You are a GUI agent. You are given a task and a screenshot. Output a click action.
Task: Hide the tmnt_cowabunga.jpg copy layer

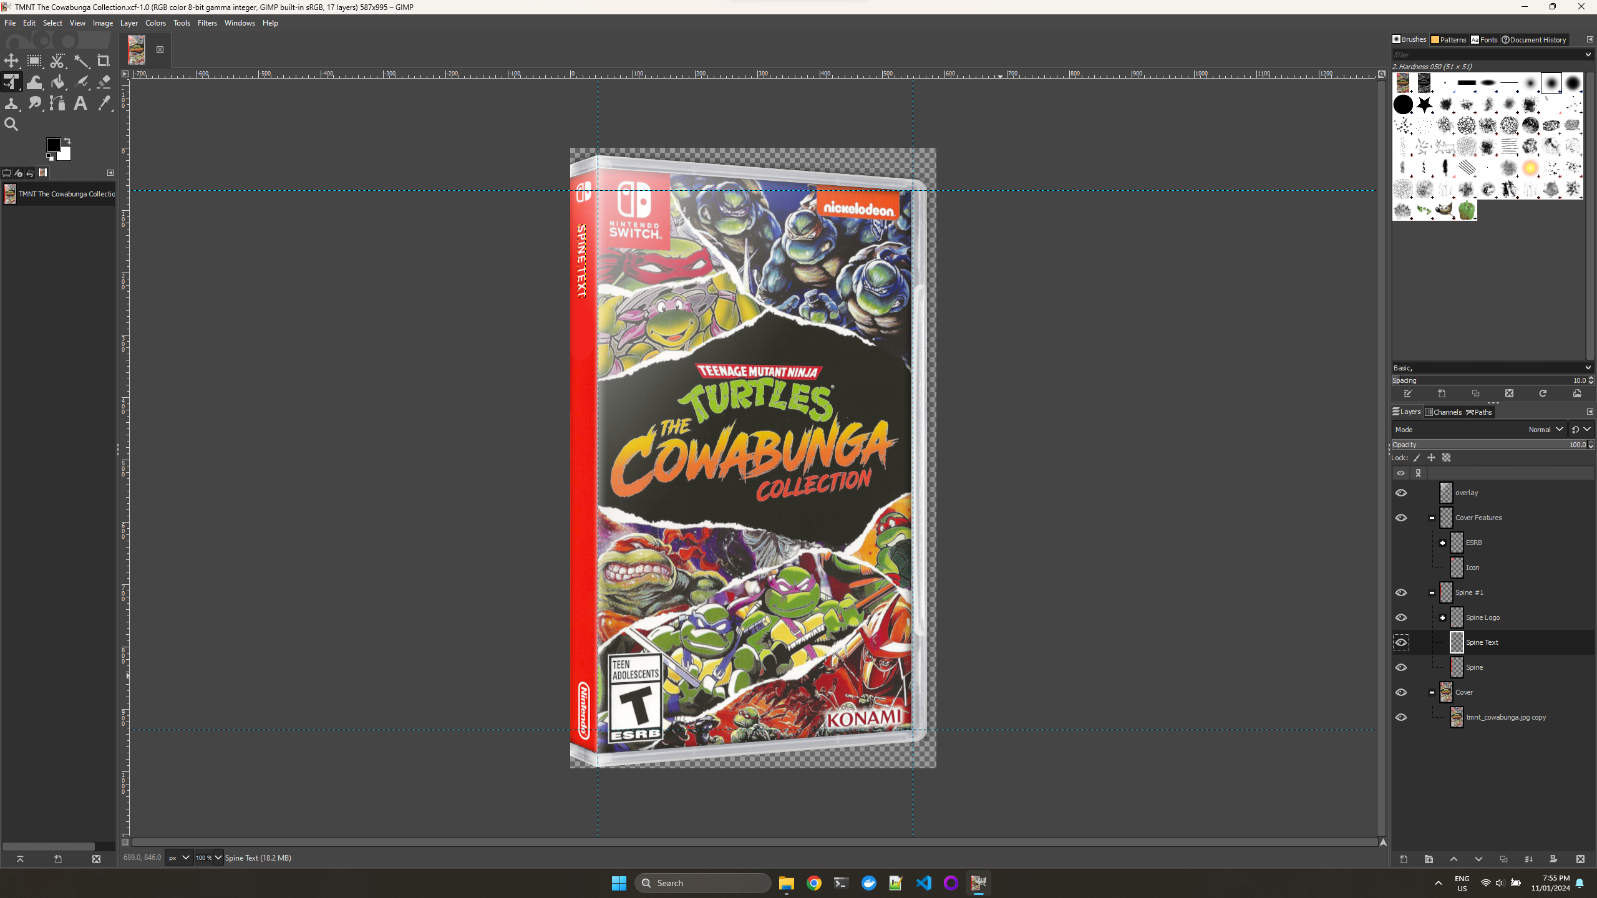[x=1401, y=717]
